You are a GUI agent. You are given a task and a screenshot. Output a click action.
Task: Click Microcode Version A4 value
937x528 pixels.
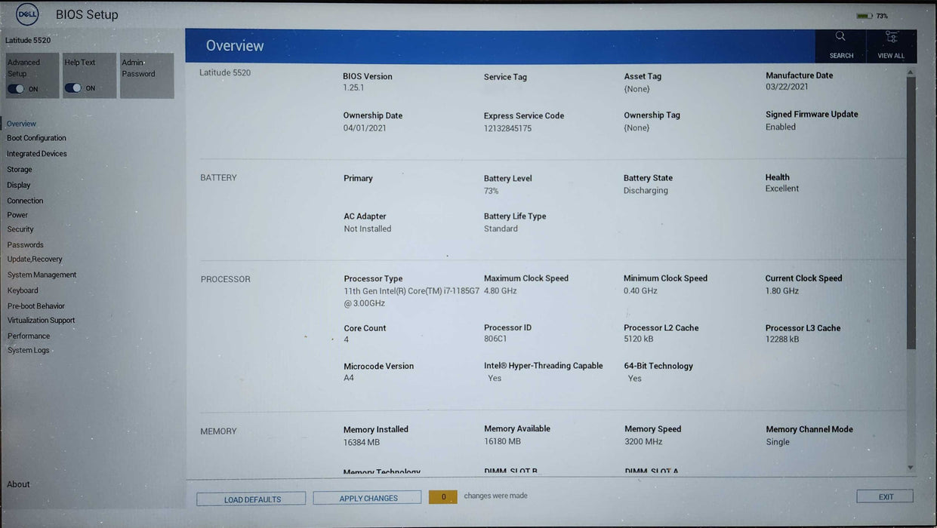(349, 378)
